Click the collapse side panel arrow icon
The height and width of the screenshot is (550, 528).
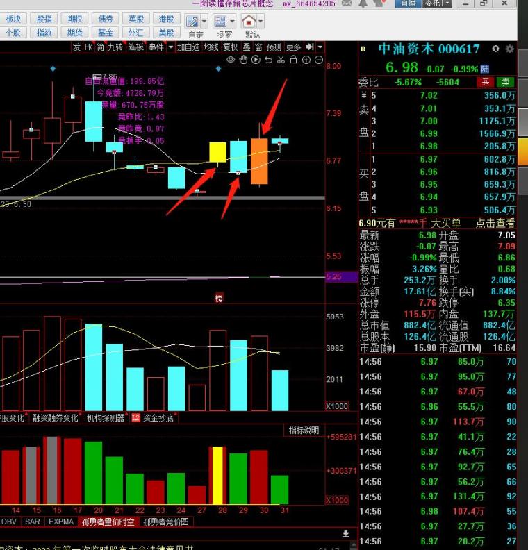pos(309,47)
